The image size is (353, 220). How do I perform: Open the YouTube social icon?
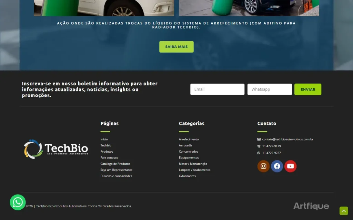point(290,166)
